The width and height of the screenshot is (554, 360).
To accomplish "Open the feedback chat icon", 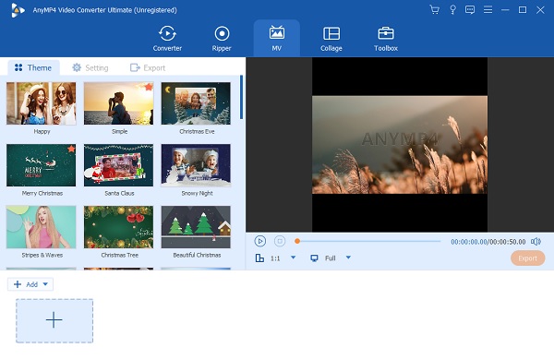I will click(470, 9).
